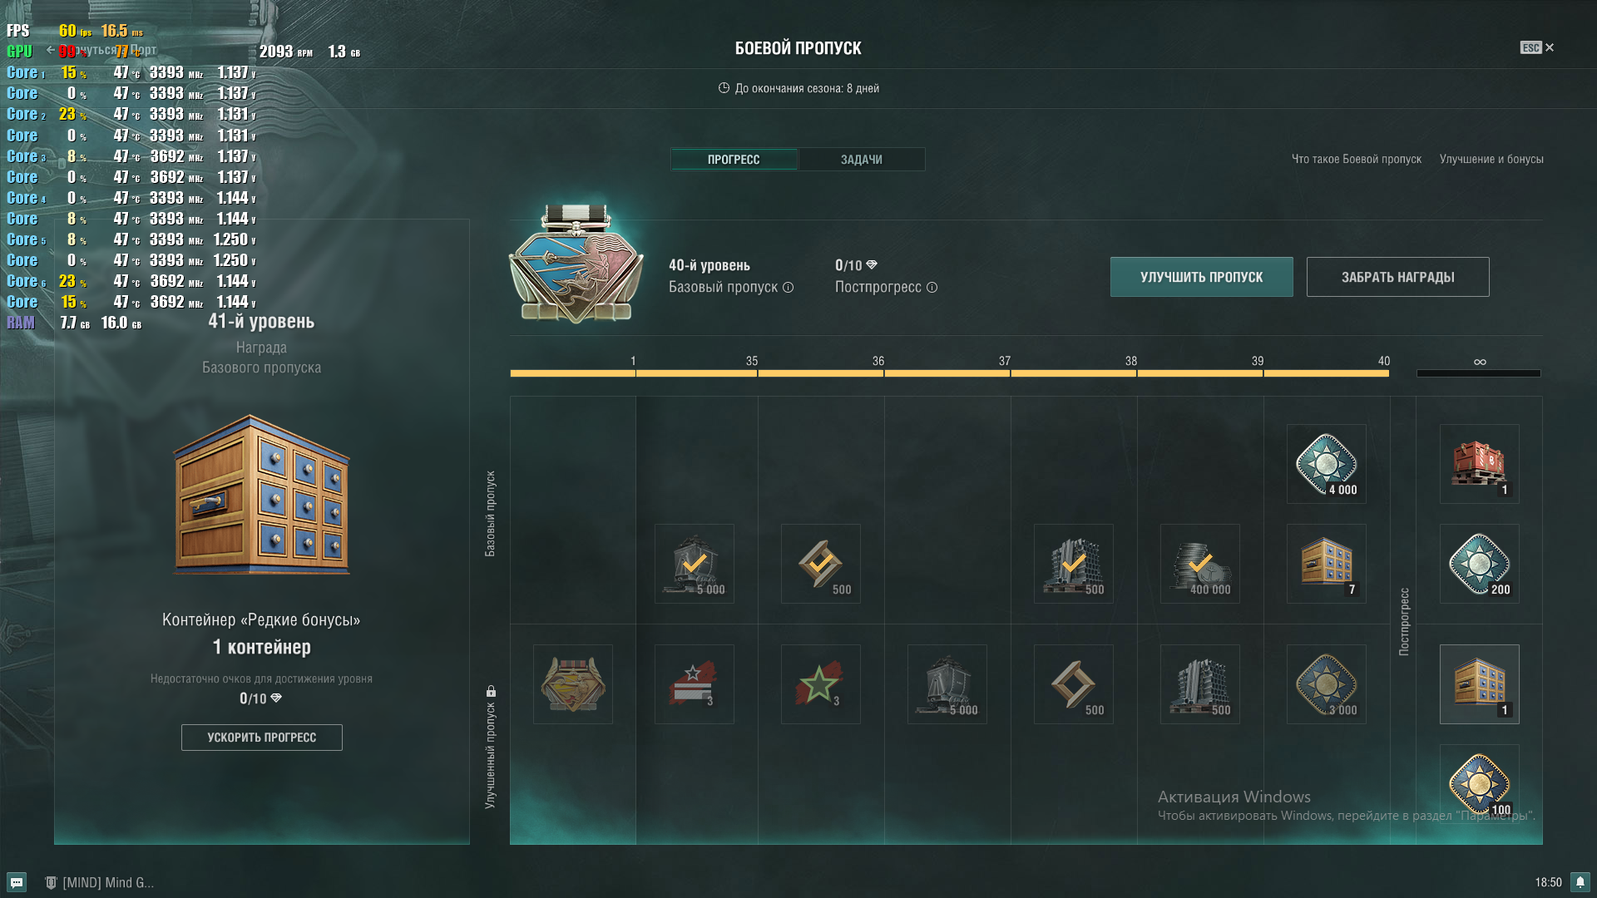The width and height of the screenshot is (1597, 898).
Task: Click info icon next to Базовый пропуск
Action: 789,288
